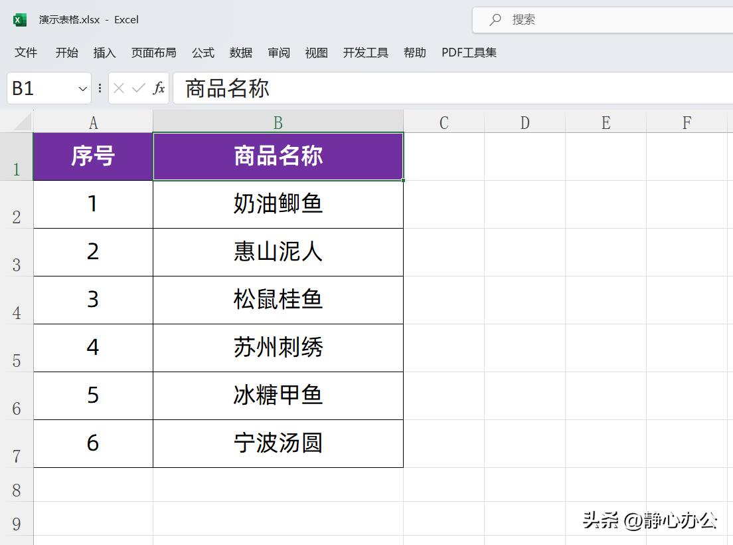The height and width of the screenshot is (545, 733).
Task: Select the cell containing 松鼠桂鱼
Action: point(278,300)
